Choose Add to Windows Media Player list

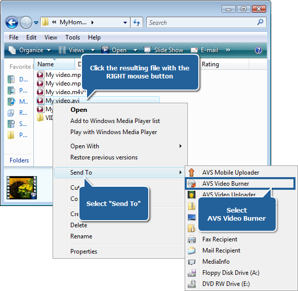point(115,121)
